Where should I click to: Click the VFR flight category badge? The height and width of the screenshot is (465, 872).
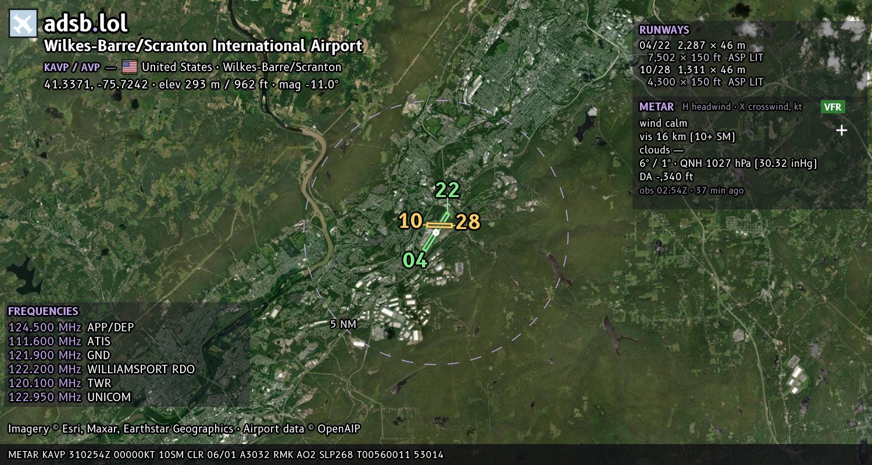click(833, 106)
